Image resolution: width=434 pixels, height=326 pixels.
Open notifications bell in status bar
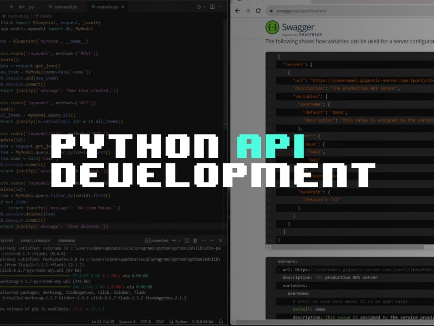click(221, 322)
